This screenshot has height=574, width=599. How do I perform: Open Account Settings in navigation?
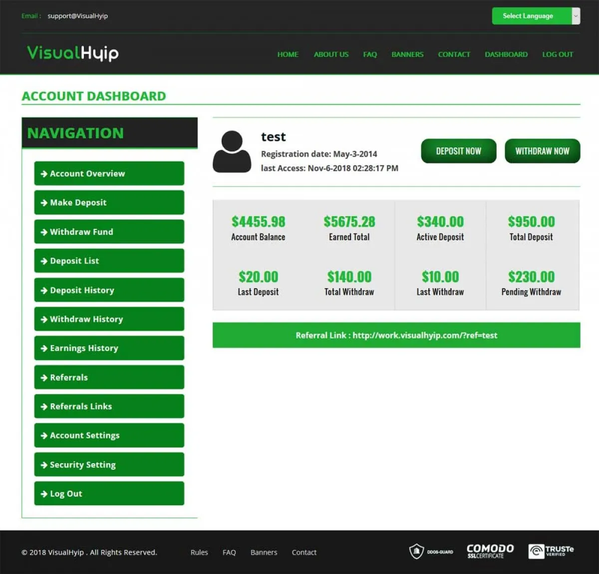click(109, 435)
